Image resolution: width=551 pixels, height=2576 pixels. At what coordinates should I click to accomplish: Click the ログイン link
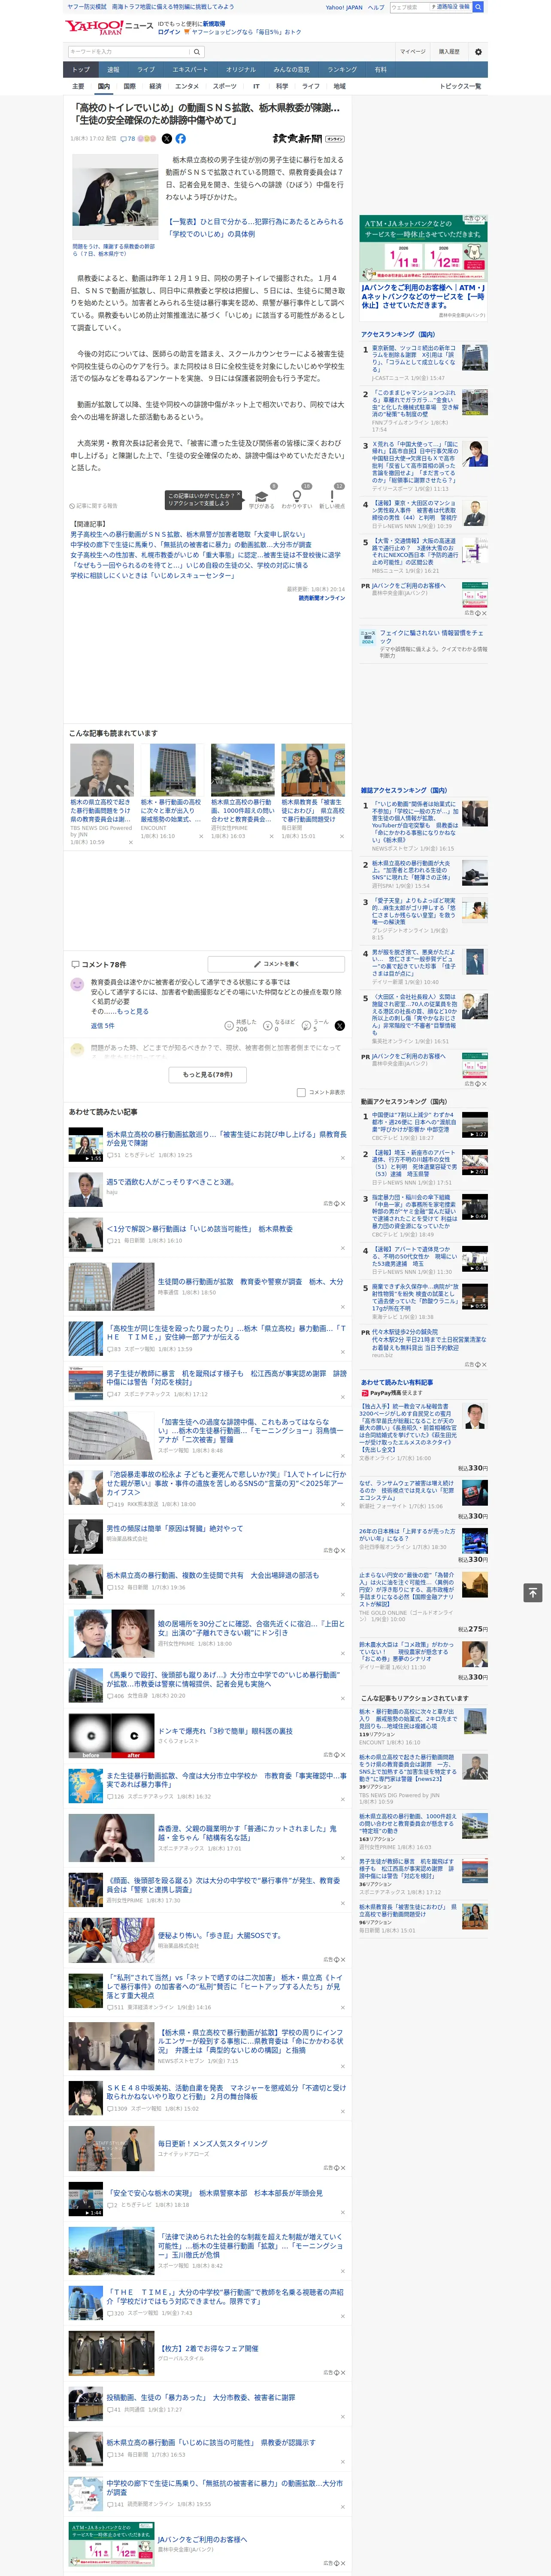point(169,32)
